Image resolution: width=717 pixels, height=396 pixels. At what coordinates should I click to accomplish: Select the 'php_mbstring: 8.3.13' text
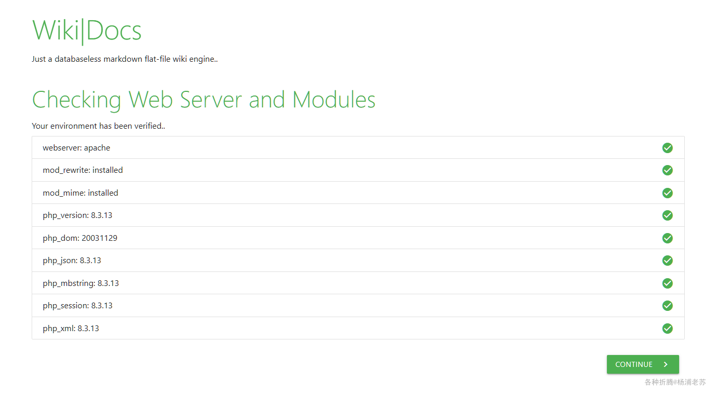(x=80, y=283)
